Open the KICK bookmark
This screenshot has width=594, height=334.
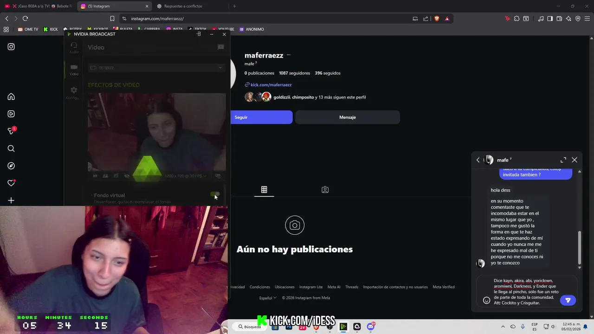point(51,29)
